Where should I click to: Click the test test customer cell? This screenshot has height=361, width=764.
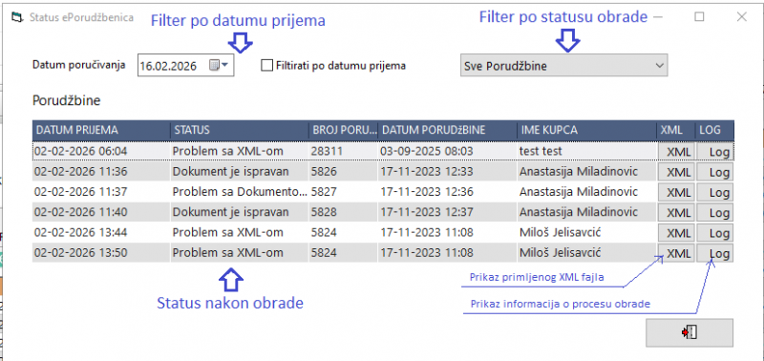click(x=586, y=151)
